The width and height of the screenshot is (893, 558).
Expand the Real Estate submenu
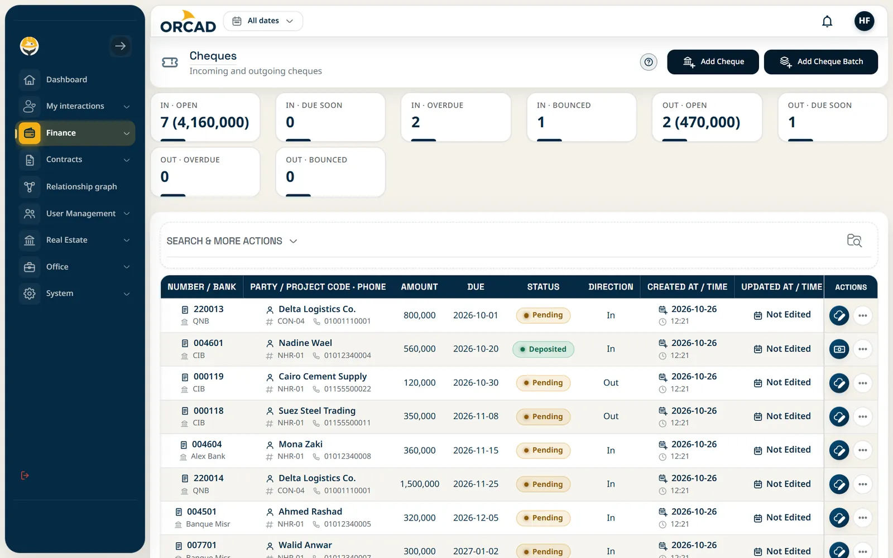point(75,240)
